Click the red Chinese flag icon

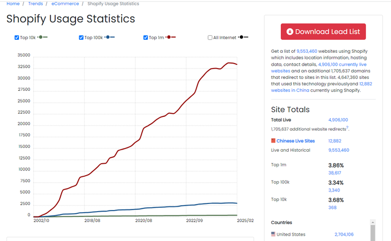(x=273, y=140)
